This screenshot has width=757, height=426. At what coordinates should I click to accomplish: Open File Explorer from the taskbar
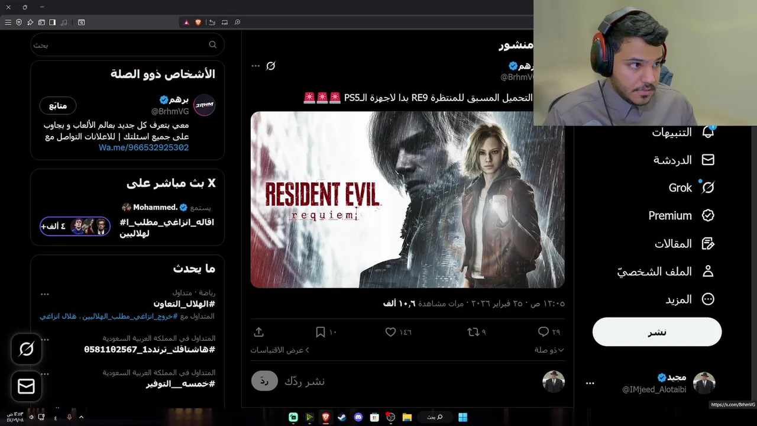pos(407,417)
